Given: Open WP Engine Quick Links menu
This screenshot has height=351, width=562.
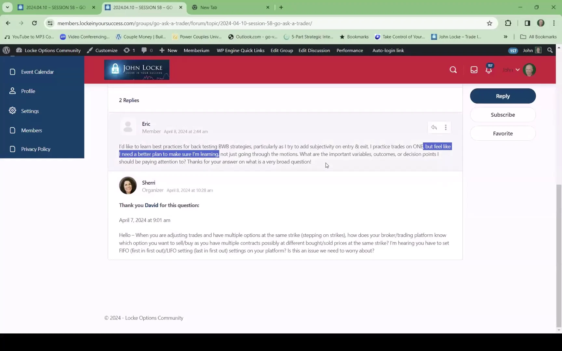Looking at the screenshot, I should (x=240, y=50).
